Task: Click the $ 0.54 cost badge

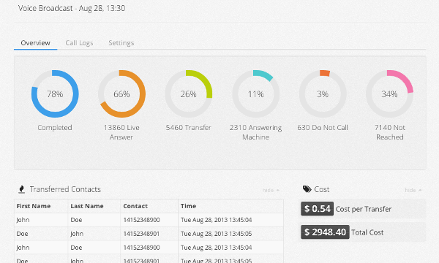Action: click(318, 209)
